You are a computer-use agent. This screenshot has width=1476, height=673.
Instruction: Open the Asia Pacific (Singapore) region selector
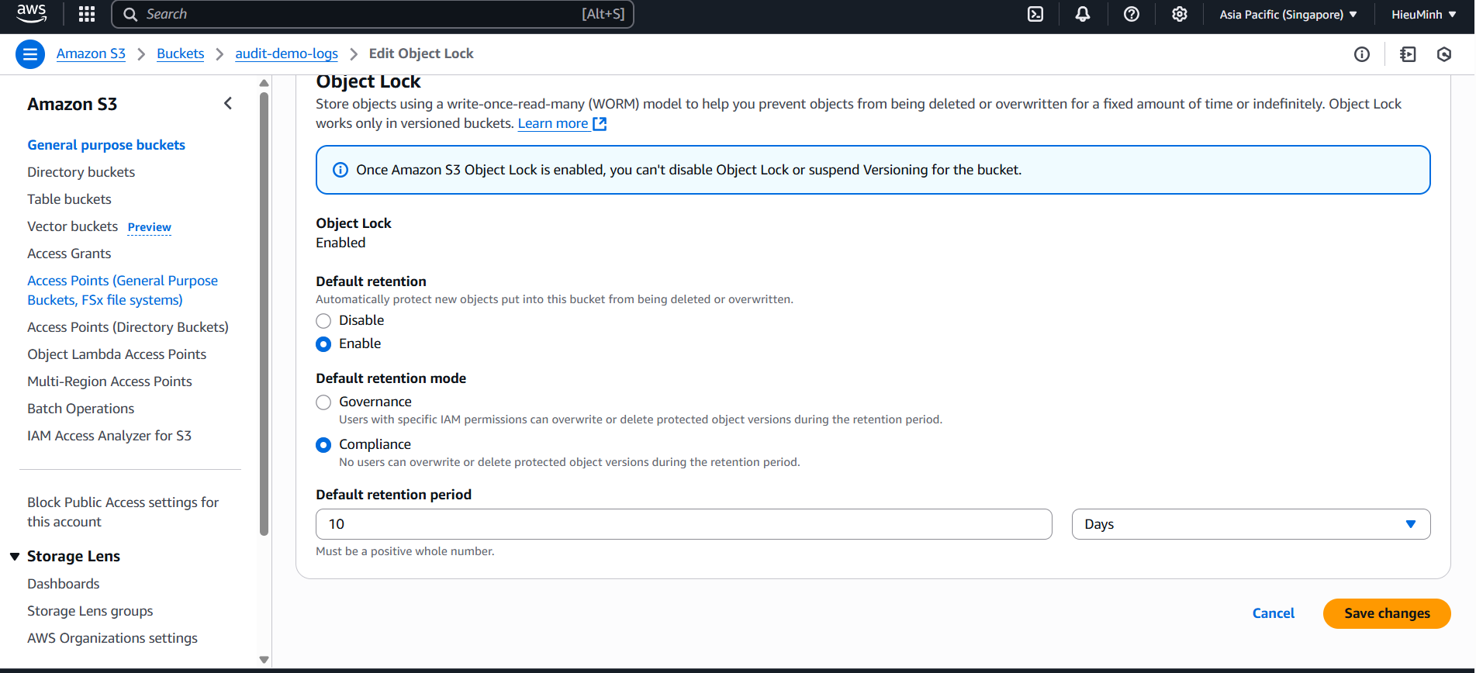(1288, 14)
